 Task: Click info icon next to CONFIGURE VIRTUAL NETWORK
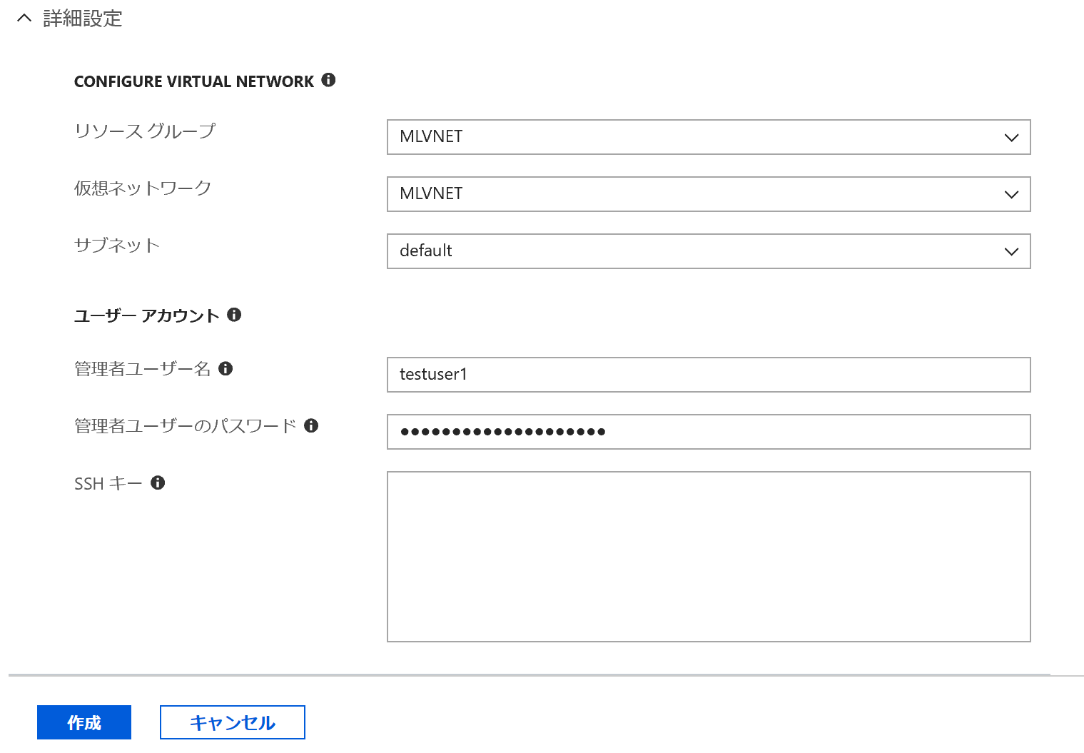pyautogui.click(x=328, y=80)
